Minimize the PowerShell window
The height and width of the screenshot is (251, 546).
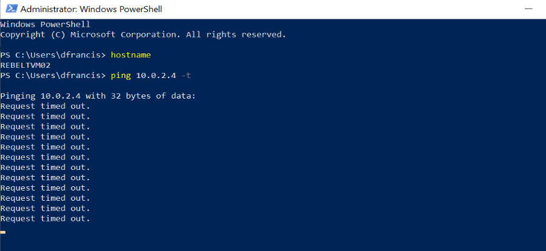point(529,9)
